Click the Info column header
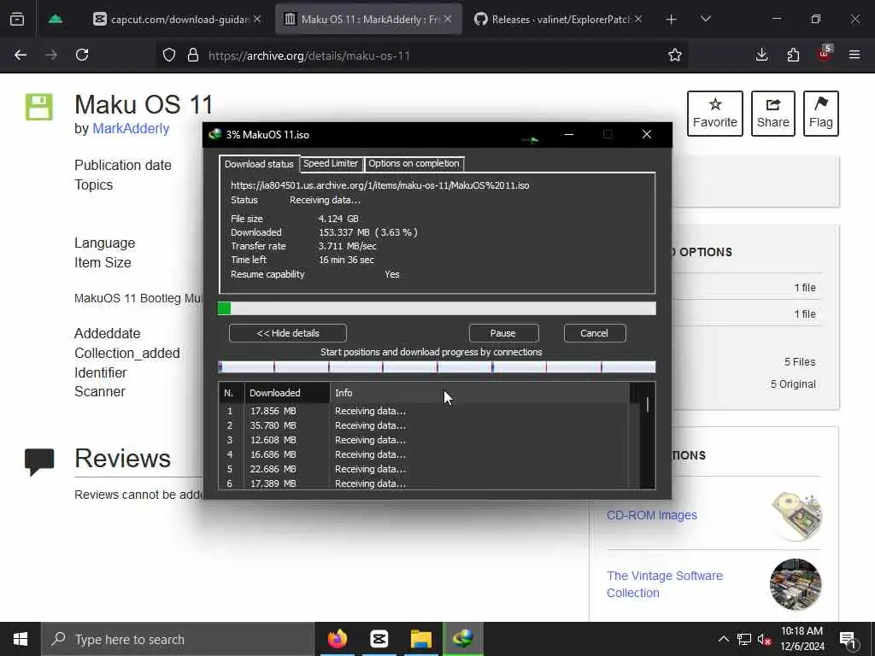875x656 pixels. tap(480, 393)
